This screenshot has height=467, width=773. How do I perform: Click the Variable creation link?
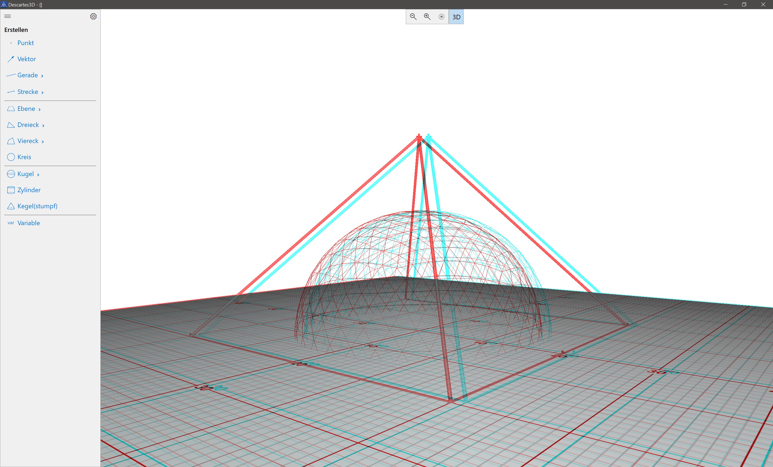pyautogui.click(x=28, y=223)
